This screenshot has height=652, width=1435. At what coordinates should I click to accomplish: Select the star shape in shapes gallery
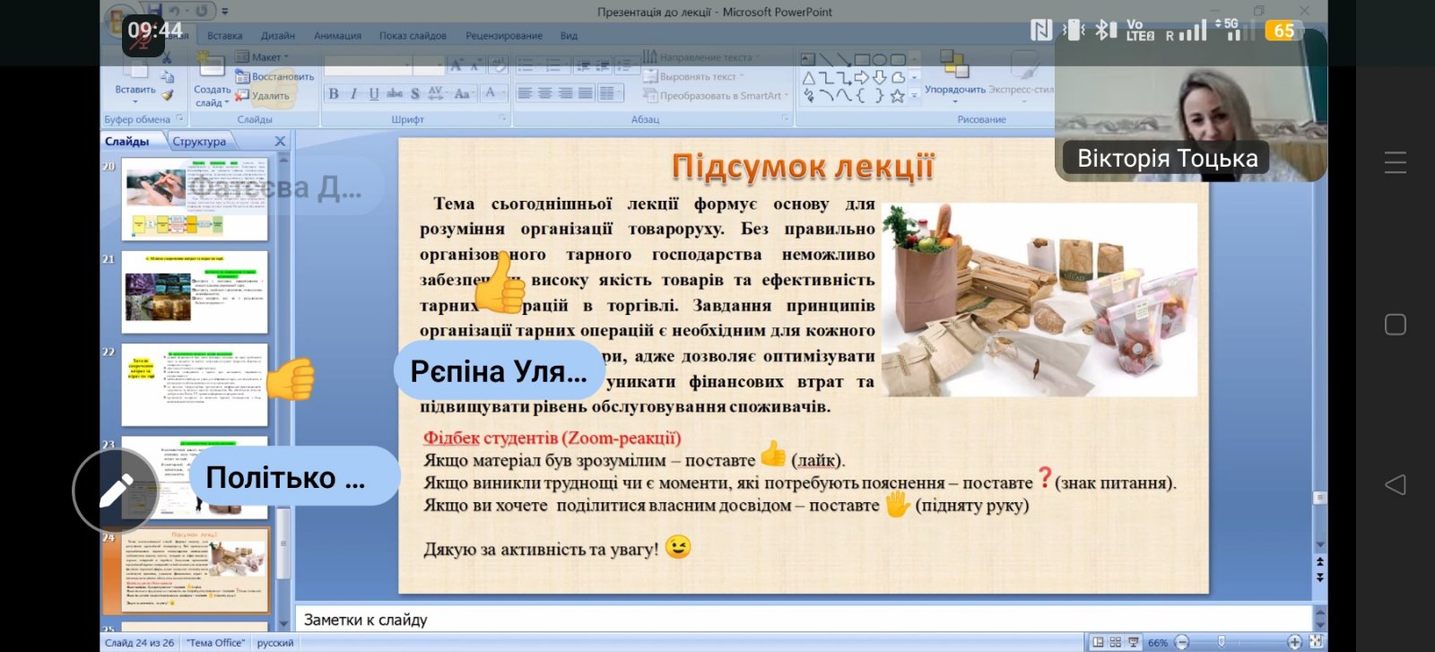[x=897, y=96]
